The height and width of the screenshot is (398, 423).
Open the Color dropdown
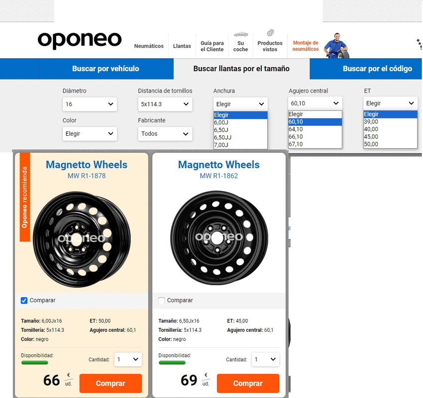[x=90, y=134]
